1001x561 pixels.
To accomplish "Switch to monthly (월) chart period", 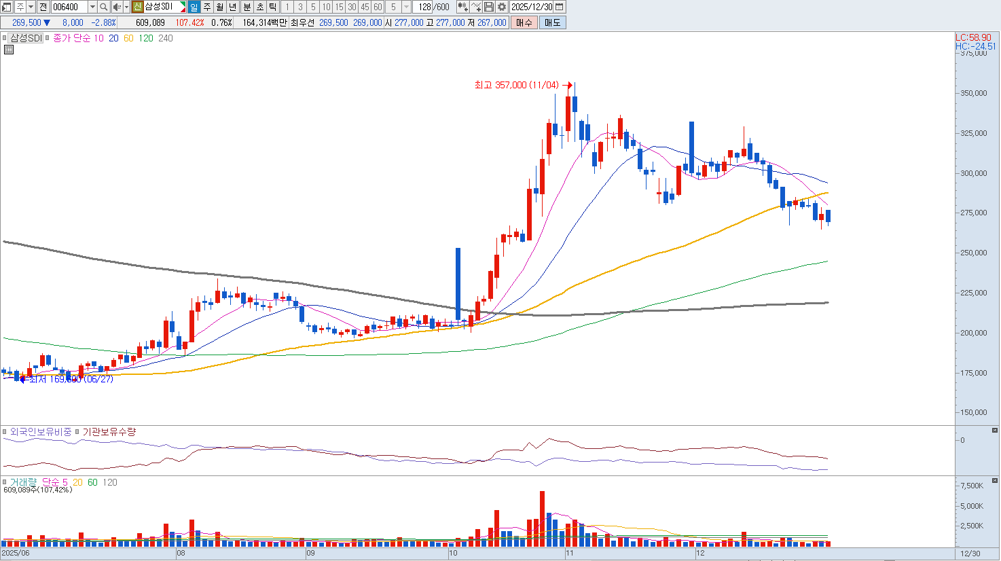I will tap(220, 7).
